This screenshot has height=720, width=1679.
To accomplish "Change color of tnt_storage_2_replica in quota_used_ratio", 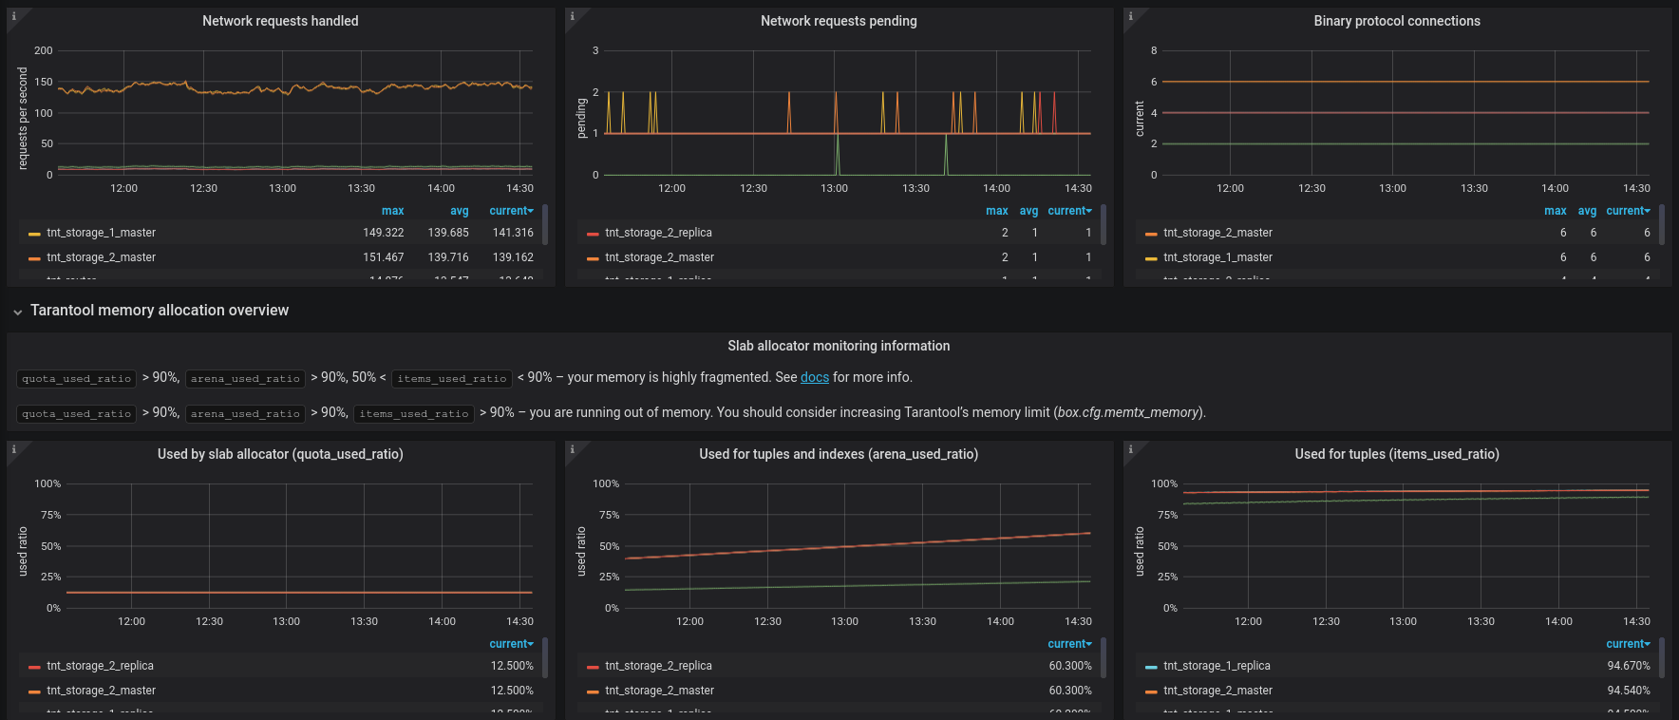I will point(34,667).
